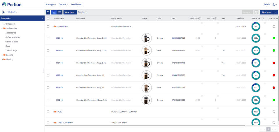Click the Perfion logo
The width and height of the screenshot is (279, 132).
click(x=12, y=4)
